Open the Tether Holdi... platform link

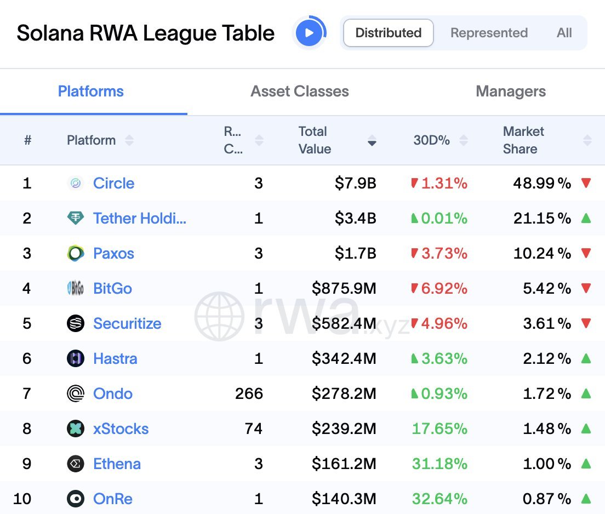(x=140, y=218)
